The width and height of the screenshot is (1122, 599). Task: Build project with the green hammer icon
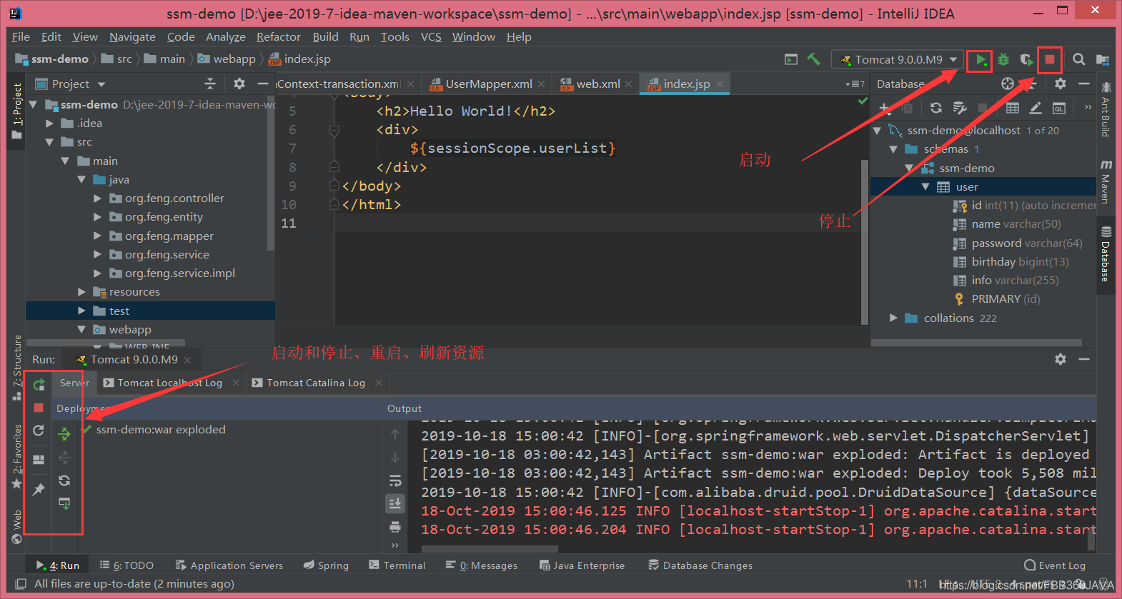813,59
